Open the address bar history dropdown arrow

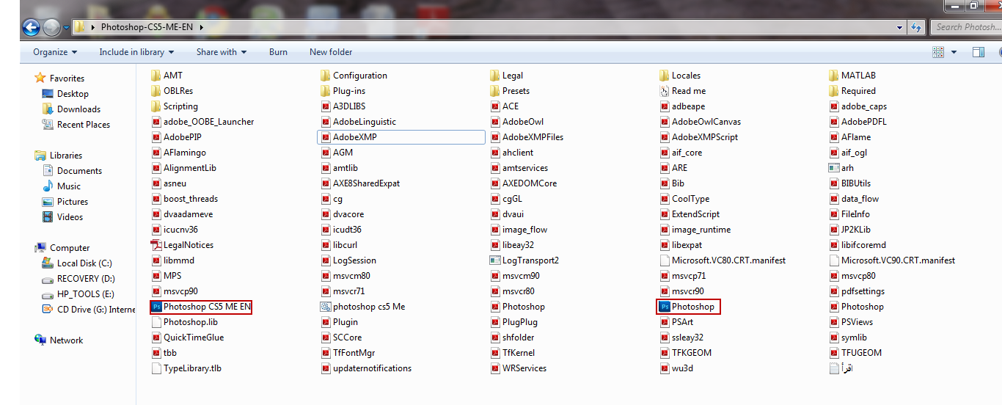pos(900,27)
